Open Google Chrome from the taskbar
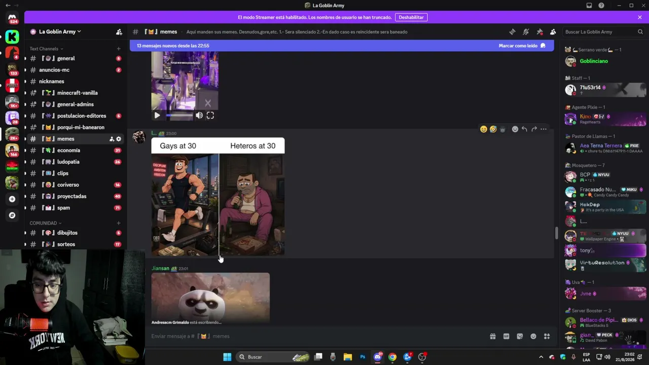Image resolution: width=649 pixels, height=365 pixels. pyautogui.click(x=392, y=357)
